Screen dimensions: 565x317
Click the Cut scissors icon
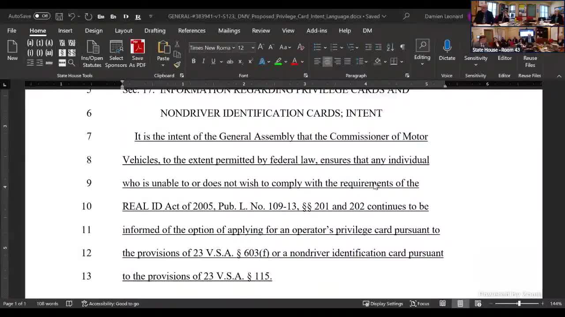pos(177,44)
